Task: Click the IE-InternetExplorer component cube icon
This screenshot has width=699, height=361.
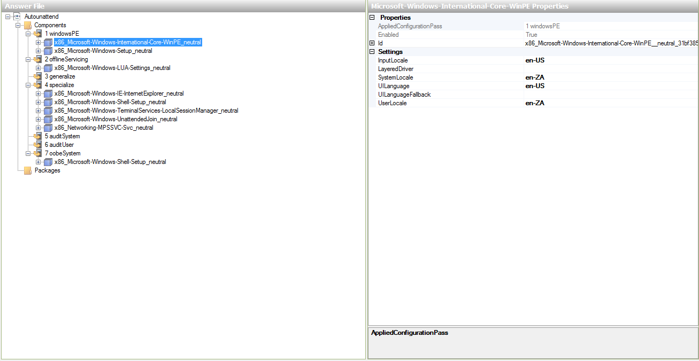Action: point(48,93)
